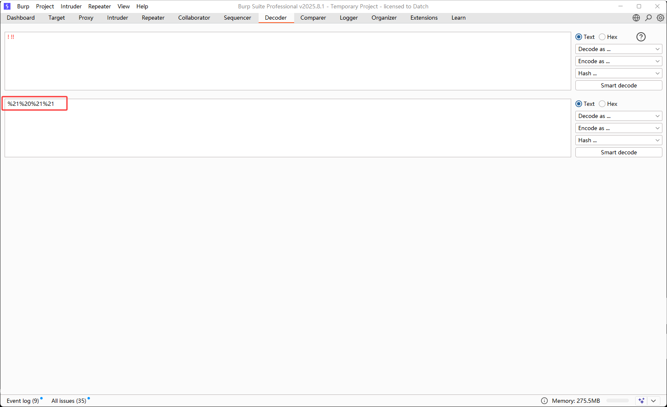
Task: Open the Repeater menu in menu bar
Action: (100, 6)
